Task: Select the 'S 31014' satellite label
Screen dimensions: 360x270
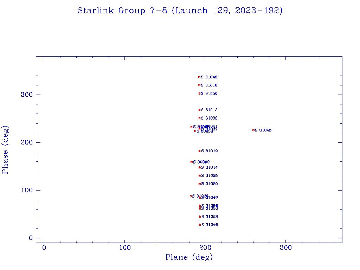Action: point(210,167)
